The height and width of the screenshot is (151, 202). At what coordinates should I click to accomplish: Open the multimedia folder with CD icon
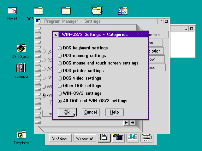point(123,11)
